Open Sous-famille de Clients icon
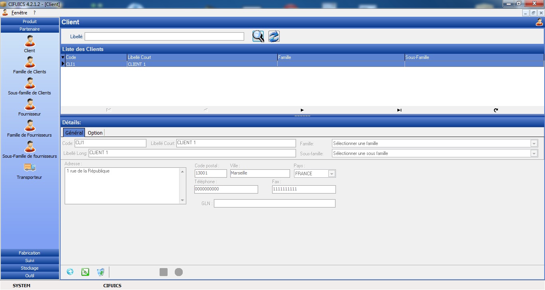The height and width of the screenshot is (290, 545). click(x=30, y=83)
